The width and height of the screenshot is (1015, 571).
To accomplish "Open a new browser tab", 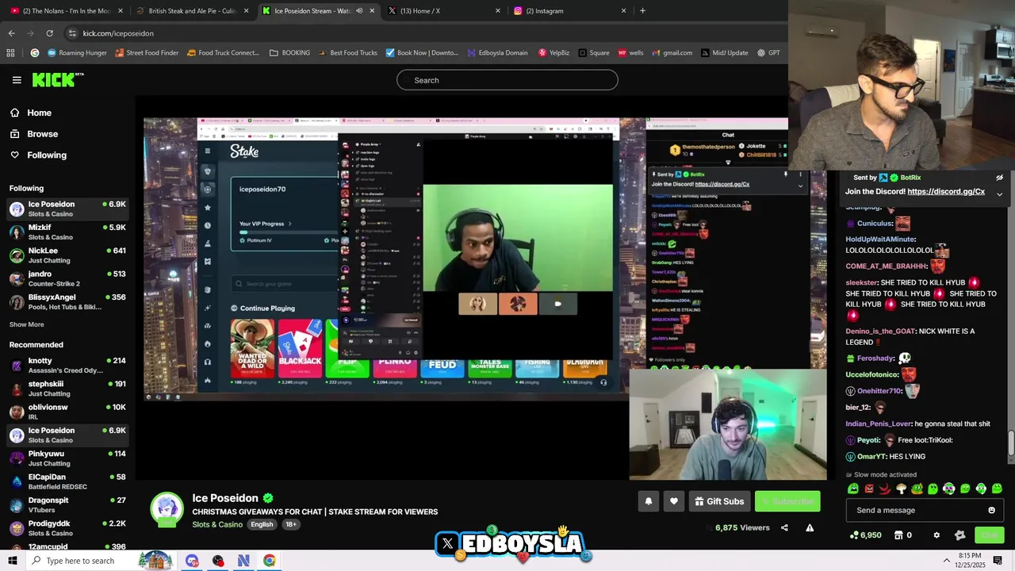I will tap(642, 11).
